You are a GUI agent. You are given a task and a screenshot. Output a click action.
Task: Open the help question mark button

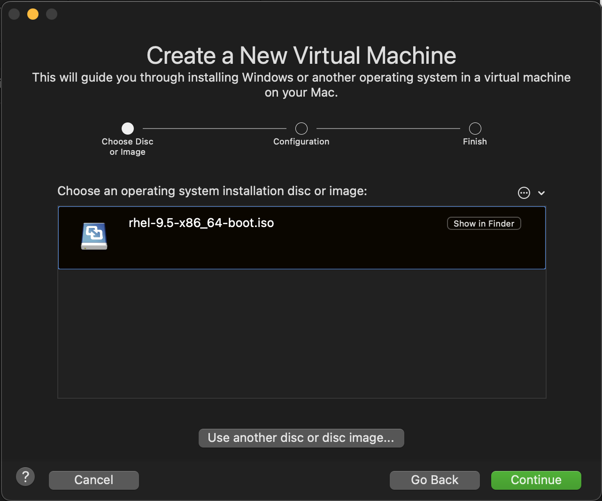click(x=25, y=477)
